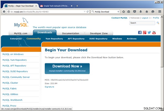Open the Facebook icon link

click(140, 32)
